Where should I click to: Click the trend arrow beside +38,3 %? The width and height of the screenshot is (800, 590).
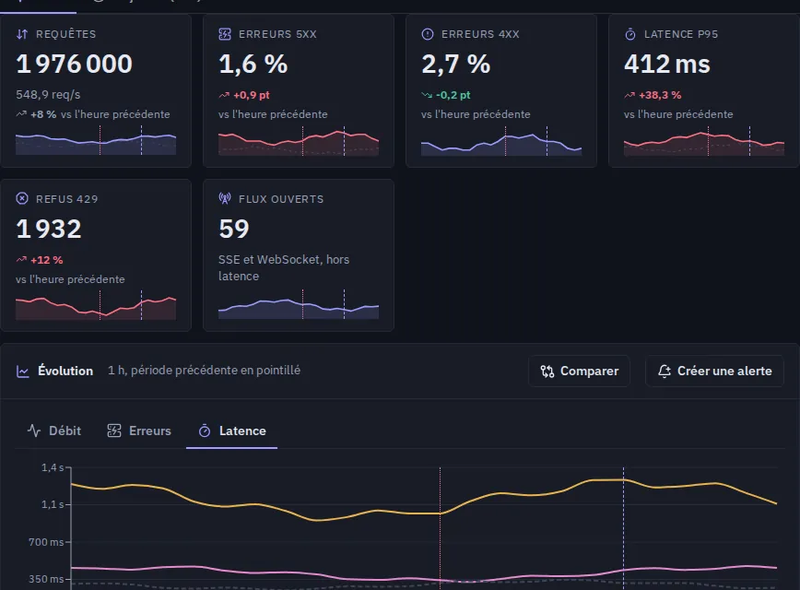[x=629, y=95]
